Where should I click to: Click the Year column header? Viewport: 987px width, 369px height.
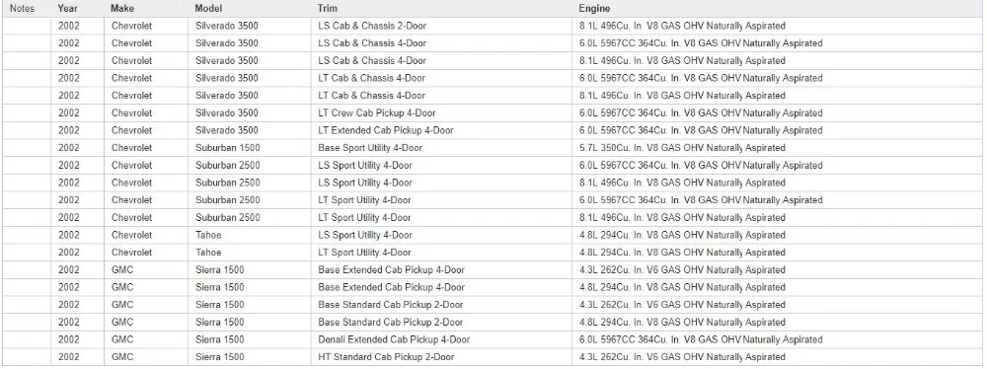pos(67,9)
